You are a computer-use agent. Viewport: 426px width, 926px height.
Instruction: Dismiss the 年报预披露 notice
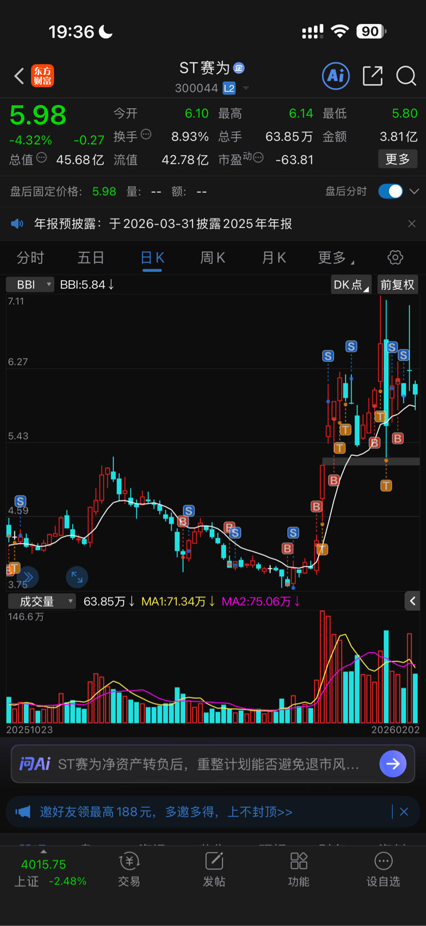412,224
